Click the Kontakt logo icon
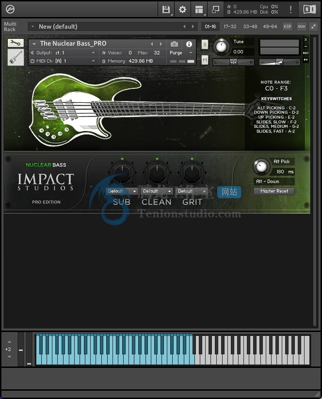The width and height of the screenshot is (322, 399). click(x=10, y=9)
